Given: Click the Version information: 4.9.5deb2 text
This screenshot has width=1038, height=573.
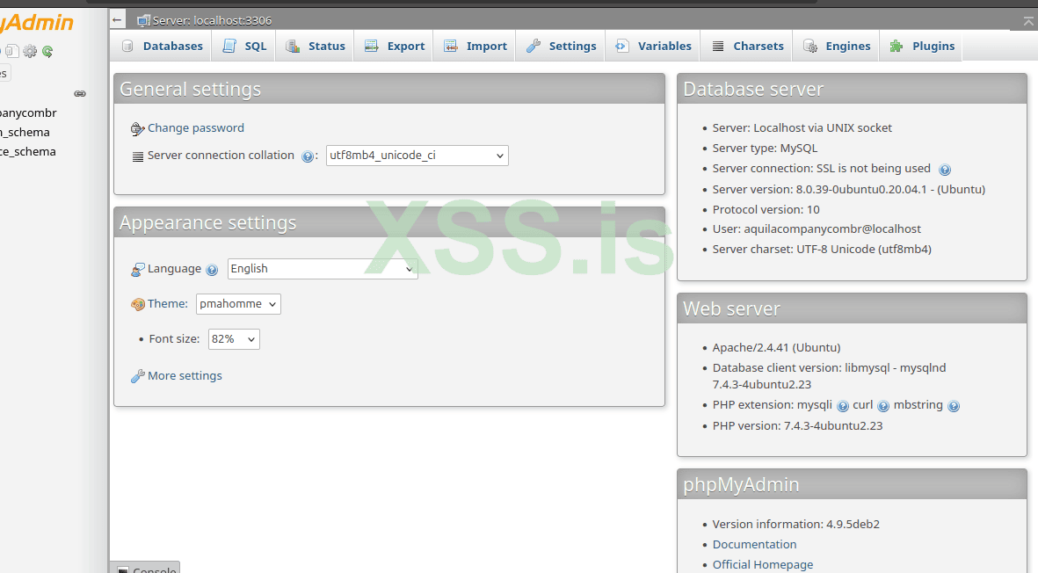Looking at the screenshot, I should [795, 524].
